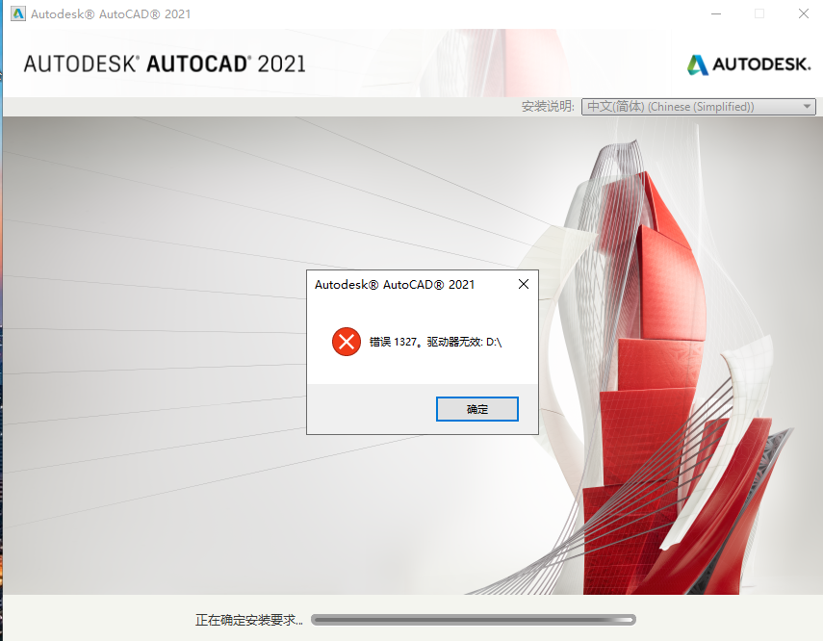This screenshot has width=823, height=641.
Task: Click the AutoCAD app icon in the title bar
Action: point(18,13)
